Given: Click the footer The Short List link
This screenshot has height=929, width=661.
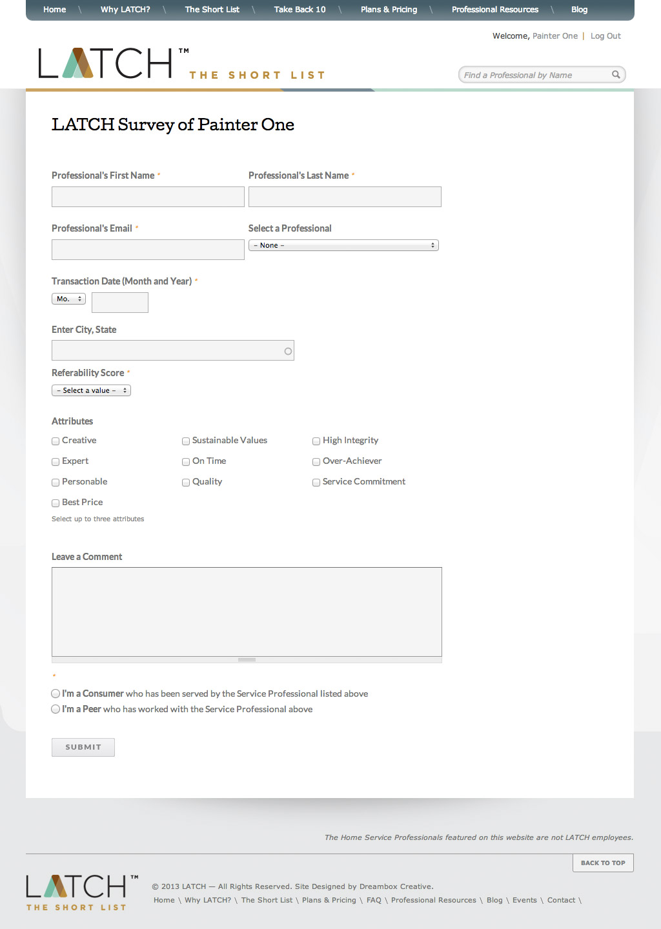Looking at the screenshot, I should [x=267, y=900].
